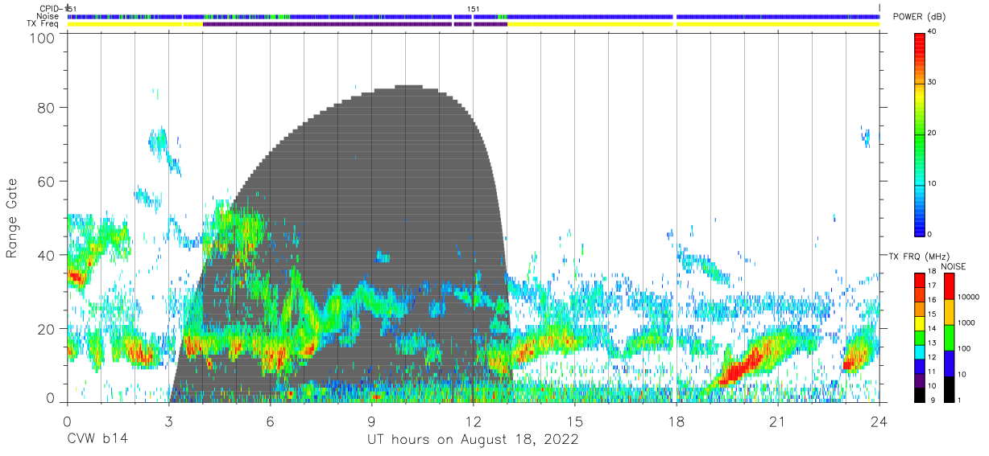This screenshot has width=989, height=456.
Task: Click the black bottom band of the noise colorbar
Action: click(948, 389)
